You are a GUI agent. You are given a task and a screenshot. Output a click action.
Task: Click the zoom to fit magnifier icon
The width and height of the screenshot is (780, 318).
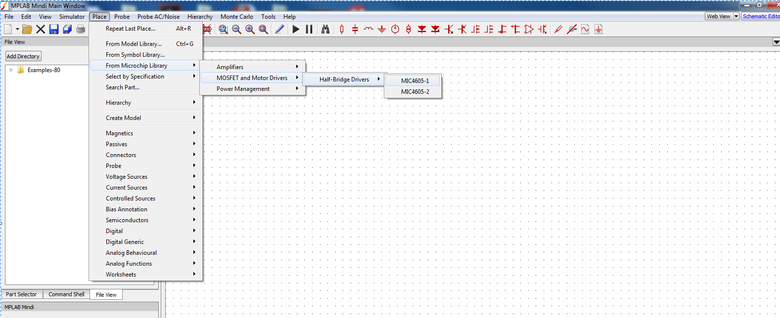(x=264, y=29)
